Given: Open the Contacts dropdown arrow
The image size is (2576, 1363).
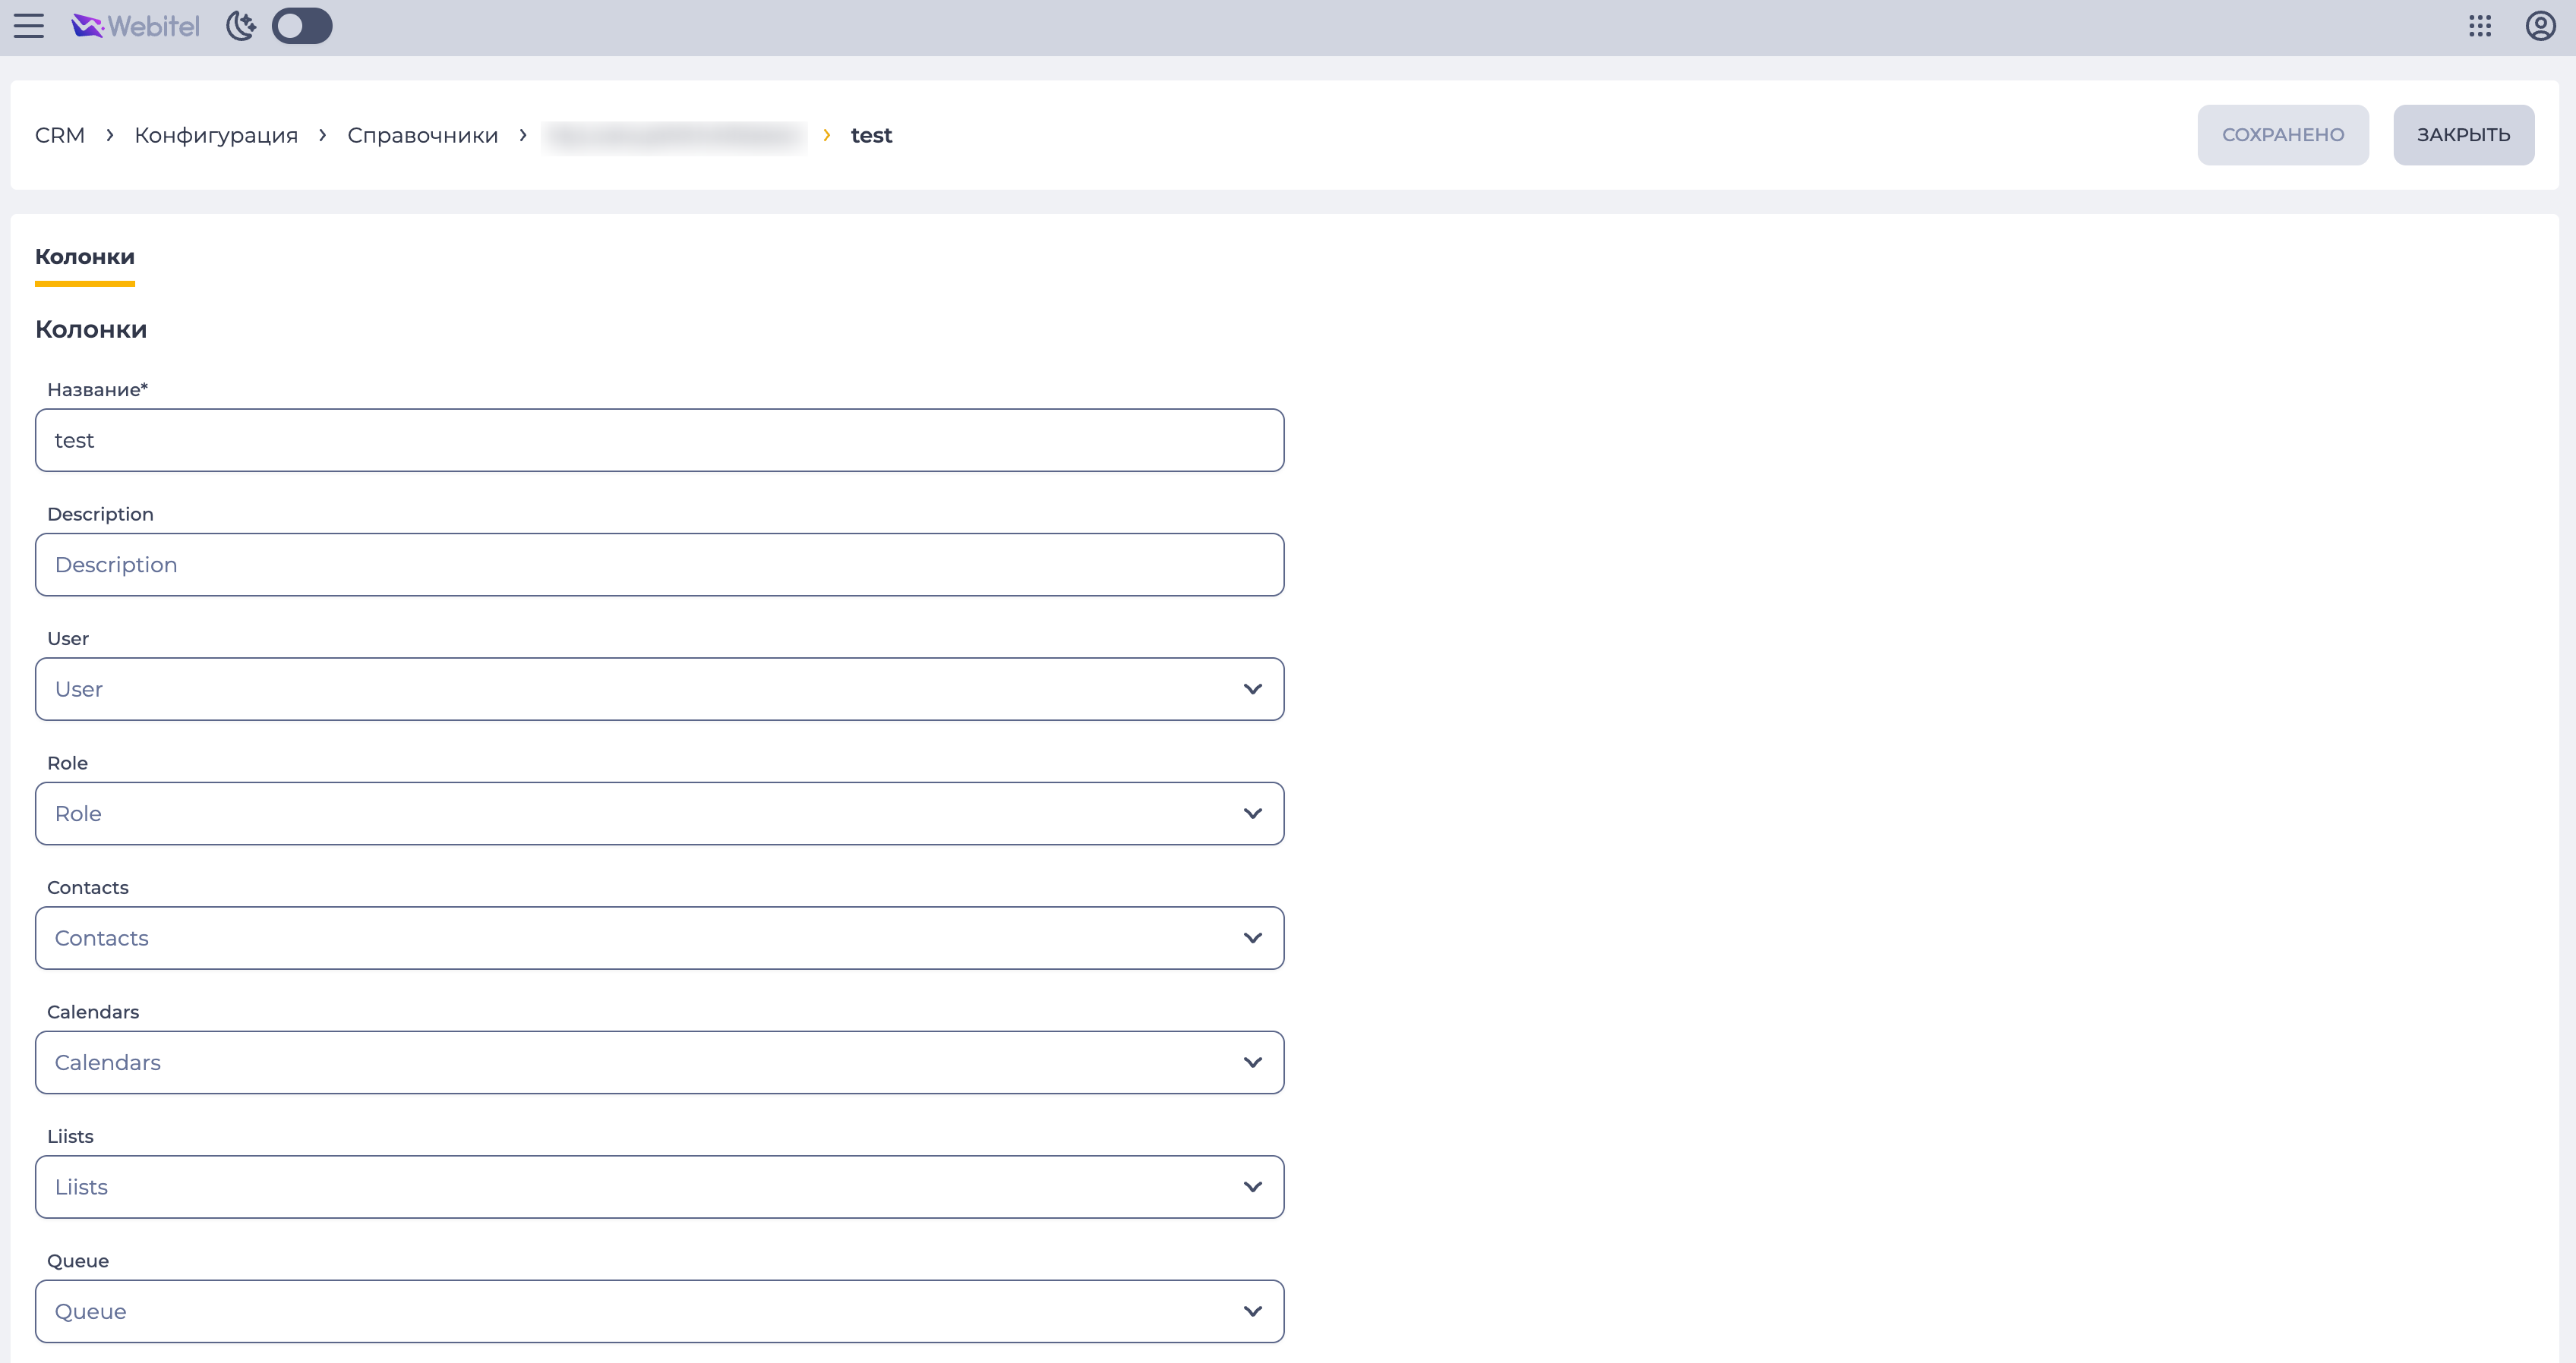Looking at the screenshot, I should (1253, 937).
